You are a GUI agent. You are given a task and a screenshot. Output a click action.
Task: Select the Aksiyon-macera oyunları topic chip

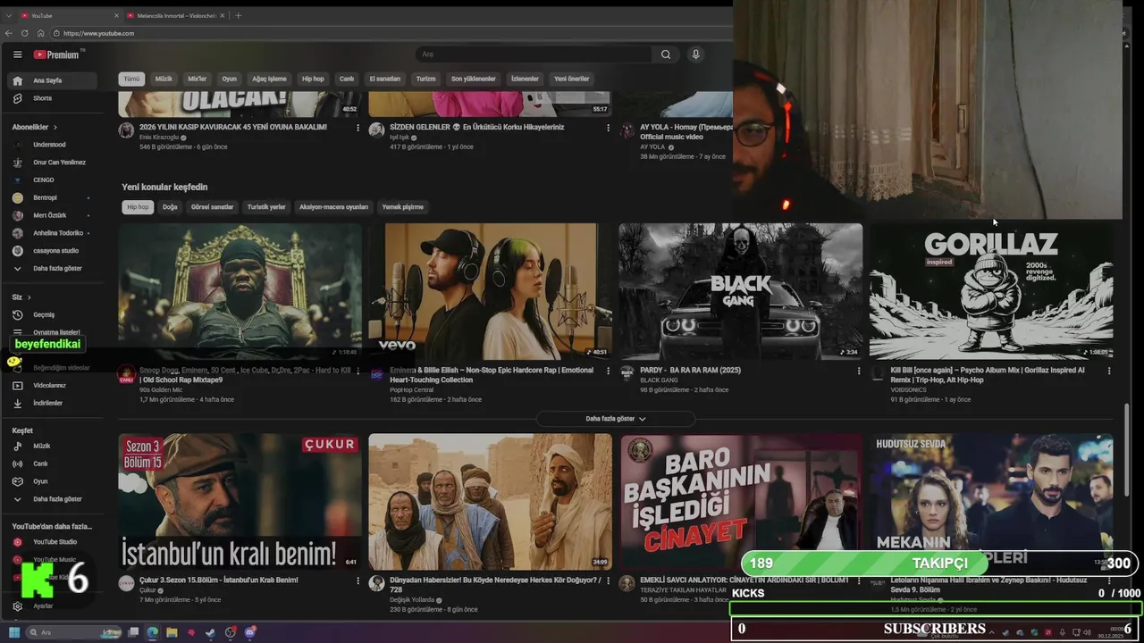[x=333, y=207]
